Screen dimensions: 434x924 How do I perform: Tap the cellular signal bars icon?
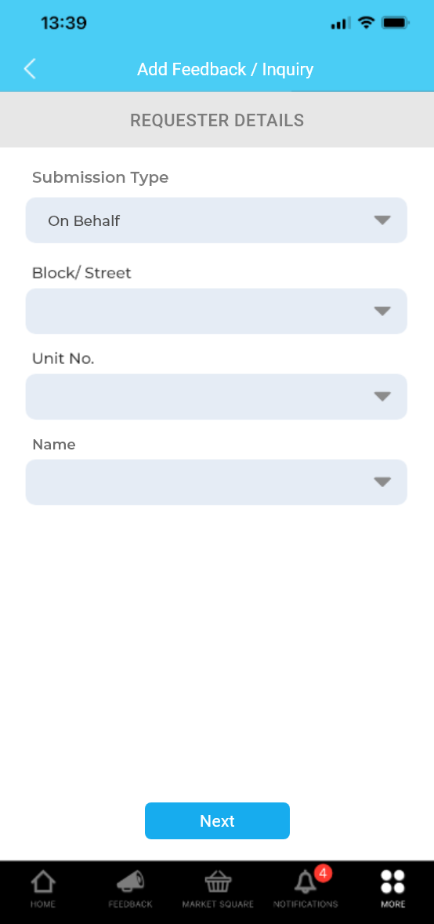[340, 24]
